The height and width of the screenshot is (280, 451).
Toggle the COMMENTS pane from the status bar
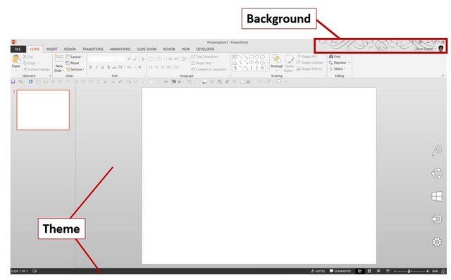click(x=340, y=271)
